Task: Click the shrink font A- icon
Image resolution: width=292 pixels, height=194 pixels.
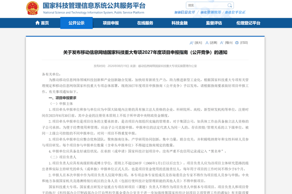Action: point(221,43)
